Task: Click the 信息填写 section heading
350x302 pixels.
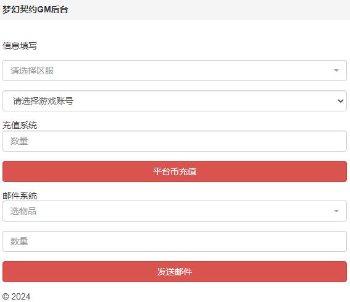Action: click(x=20, y=46)
